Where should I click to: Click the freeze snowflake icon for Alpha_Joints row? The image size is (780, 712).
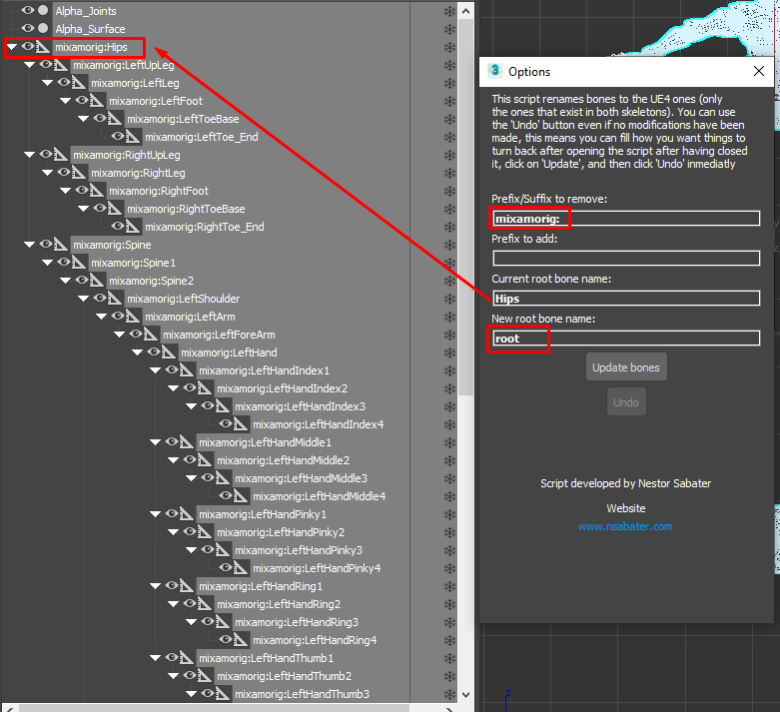[449, 11]
